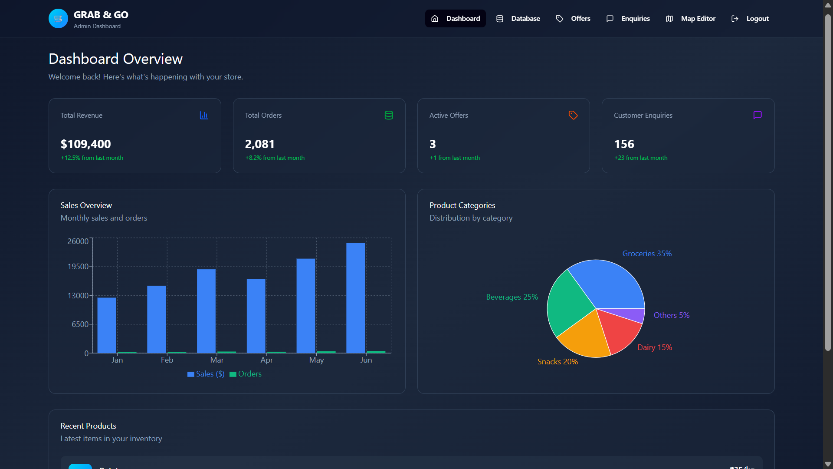833x469 pixels.
Task: Open Enquiries via the chat bubble icon
Action: 610,18
